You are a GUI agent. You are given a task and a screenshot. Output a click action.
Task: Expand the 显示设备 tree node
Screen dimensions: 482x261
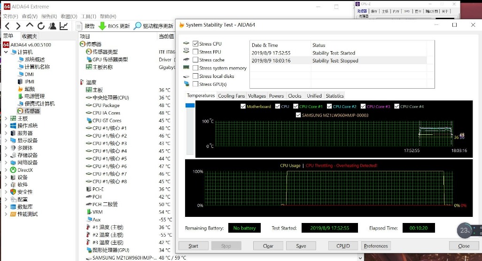(6, 140)
